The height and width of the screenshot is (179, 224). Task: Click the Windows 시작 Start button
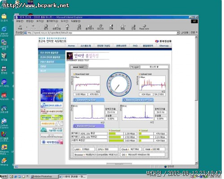[x=4, y=176]
